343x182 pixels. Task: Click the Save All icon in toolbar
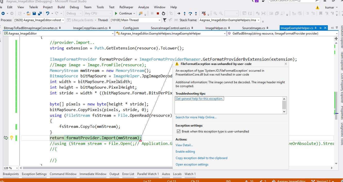[40, 13]
